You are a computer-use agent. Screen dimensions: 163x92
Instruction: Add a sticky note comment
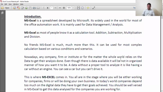(88, 8)
